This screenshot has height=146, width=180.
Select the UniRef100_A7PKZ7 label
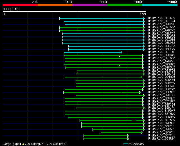[x=161, y=61]
